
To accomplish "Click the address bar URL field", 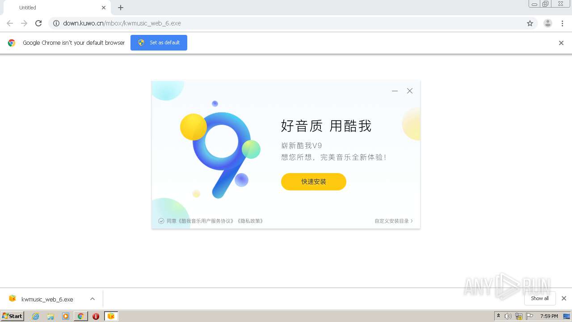I will (293, 23).
